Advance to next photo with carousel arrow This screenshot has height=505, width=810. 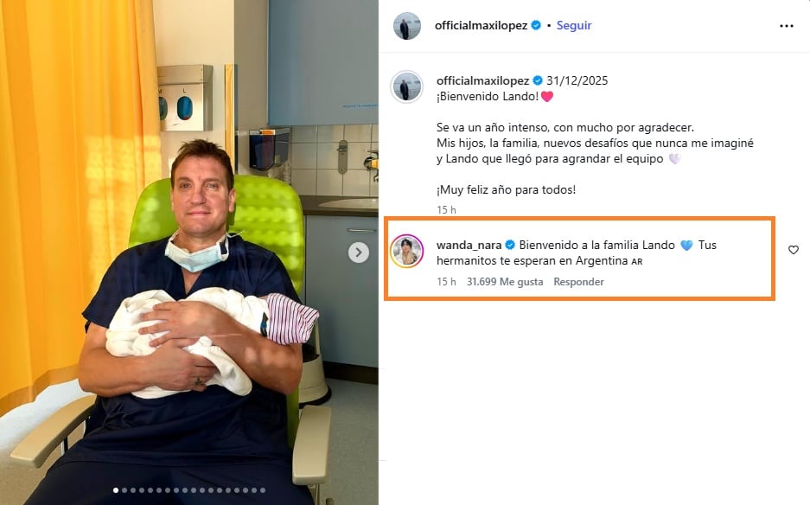tap(359, 252)
